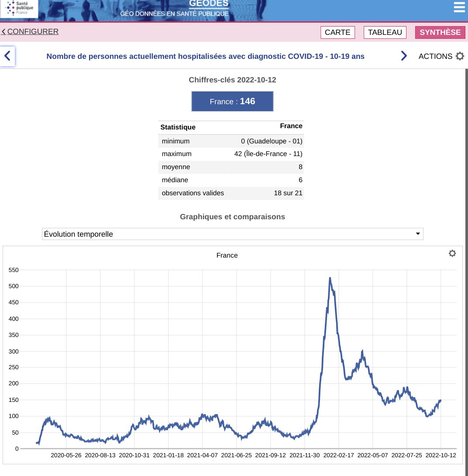Click the Chiffres-clés 2022-10-12 heading
468x476 pixels.
point(232,80)
